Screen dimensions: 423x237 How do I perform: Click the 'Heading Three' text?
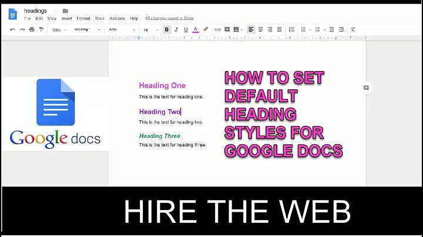click(159, 136)
